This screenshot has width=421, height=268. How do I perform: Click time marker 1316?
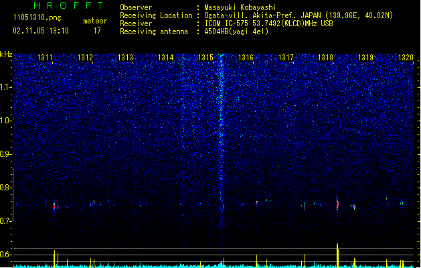click(x=246, y=58)
